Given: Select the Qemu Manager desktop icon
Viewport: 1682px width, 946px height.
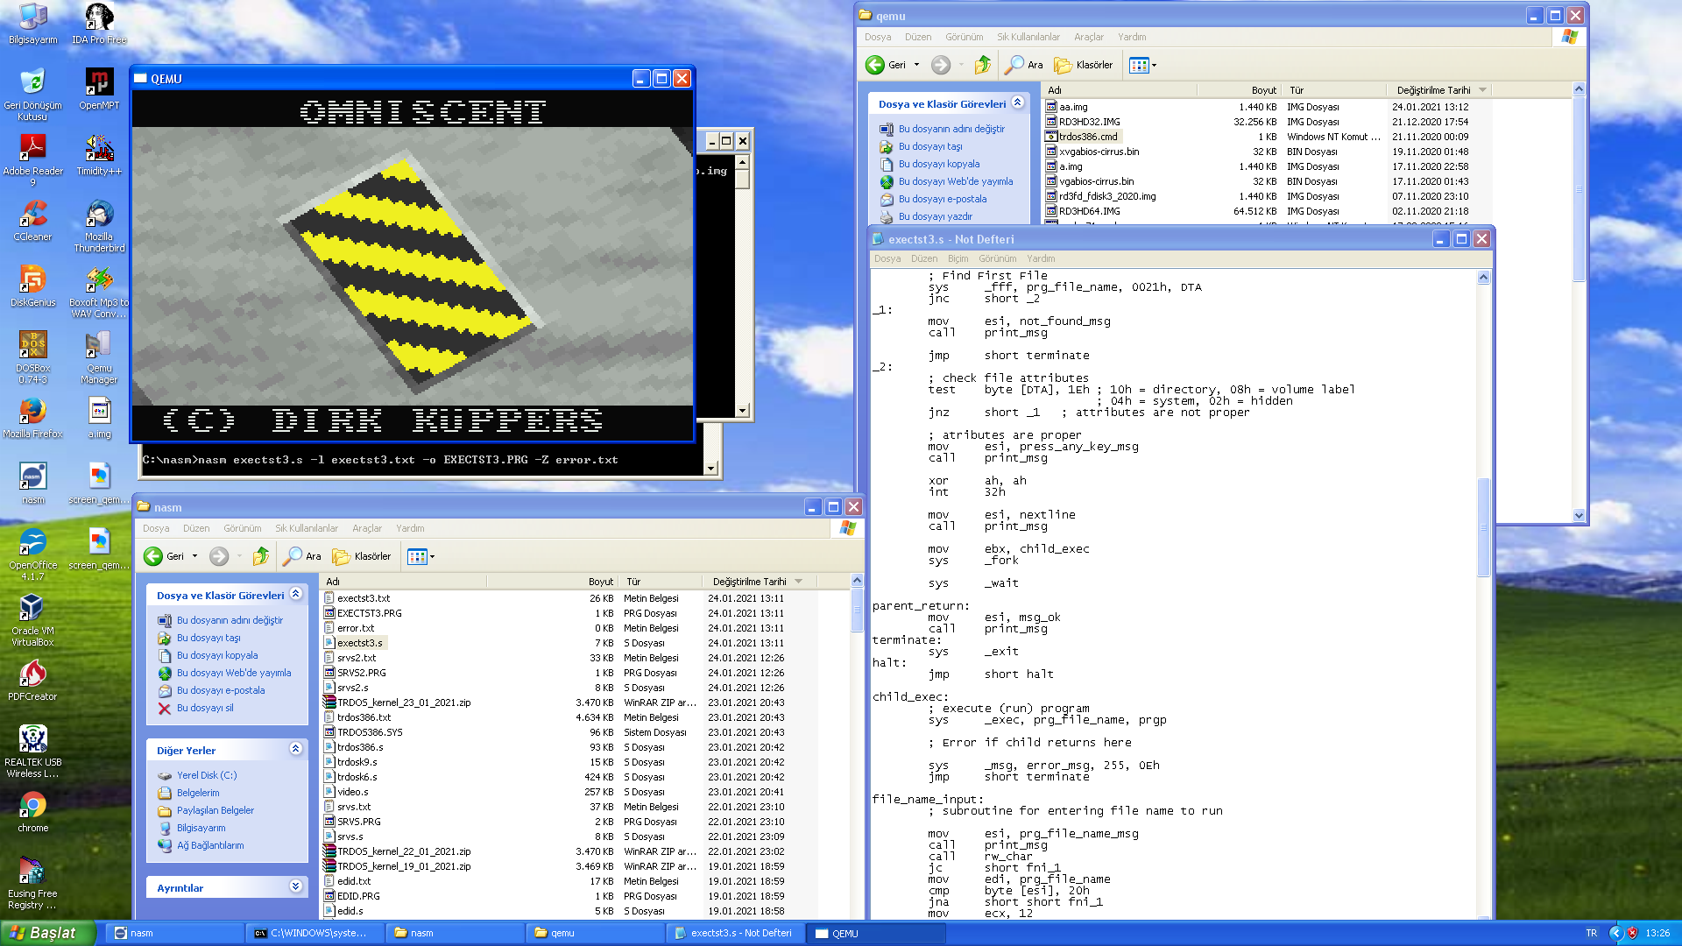Looking at the screenshot, I should 99,357.
